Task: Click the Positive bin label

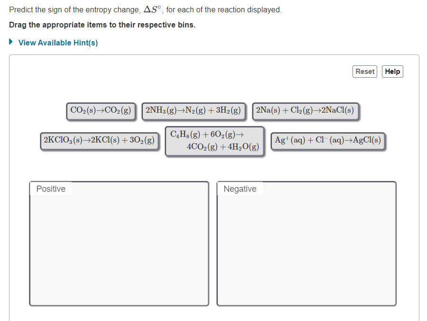Action: tap(50, 188)
